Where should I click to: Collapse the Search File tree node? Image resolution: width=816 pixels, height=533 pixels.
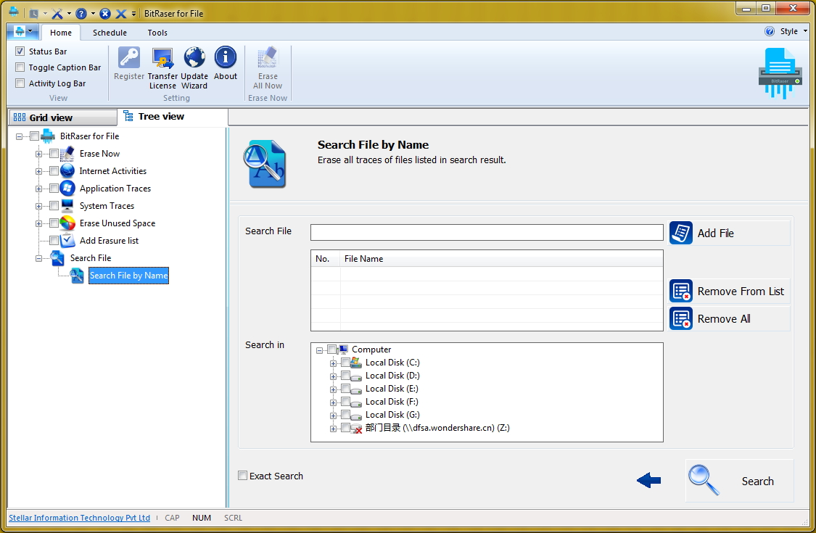pos(39,258)
